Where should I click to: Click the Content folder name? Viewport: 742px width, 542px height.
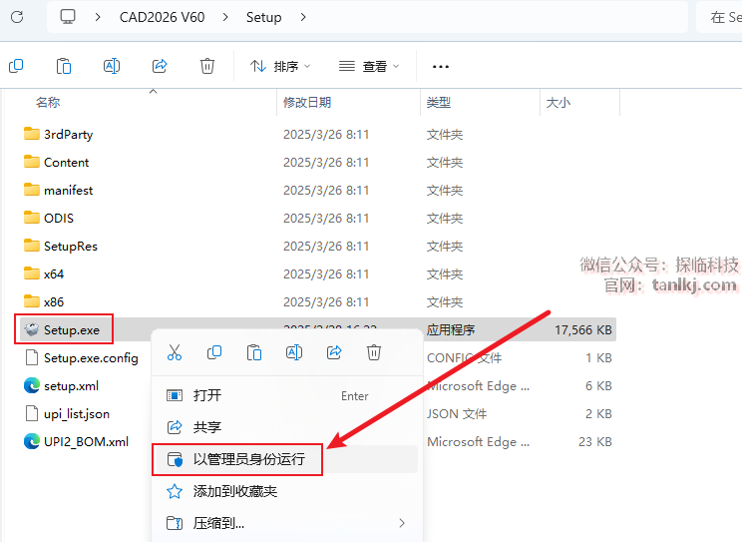click(66, 162)
